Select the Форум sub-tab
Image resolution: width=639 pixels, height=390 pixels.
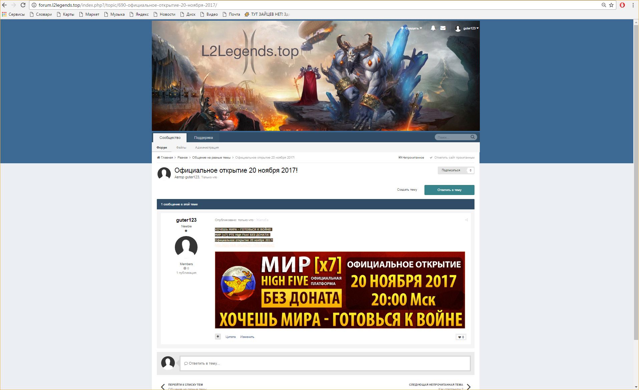[x=162, y=147]
